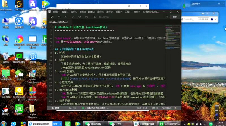Viewport: 226px width, 126px height.
Task: Click the blue help icon in the recorder window
Action: [212, 19]
